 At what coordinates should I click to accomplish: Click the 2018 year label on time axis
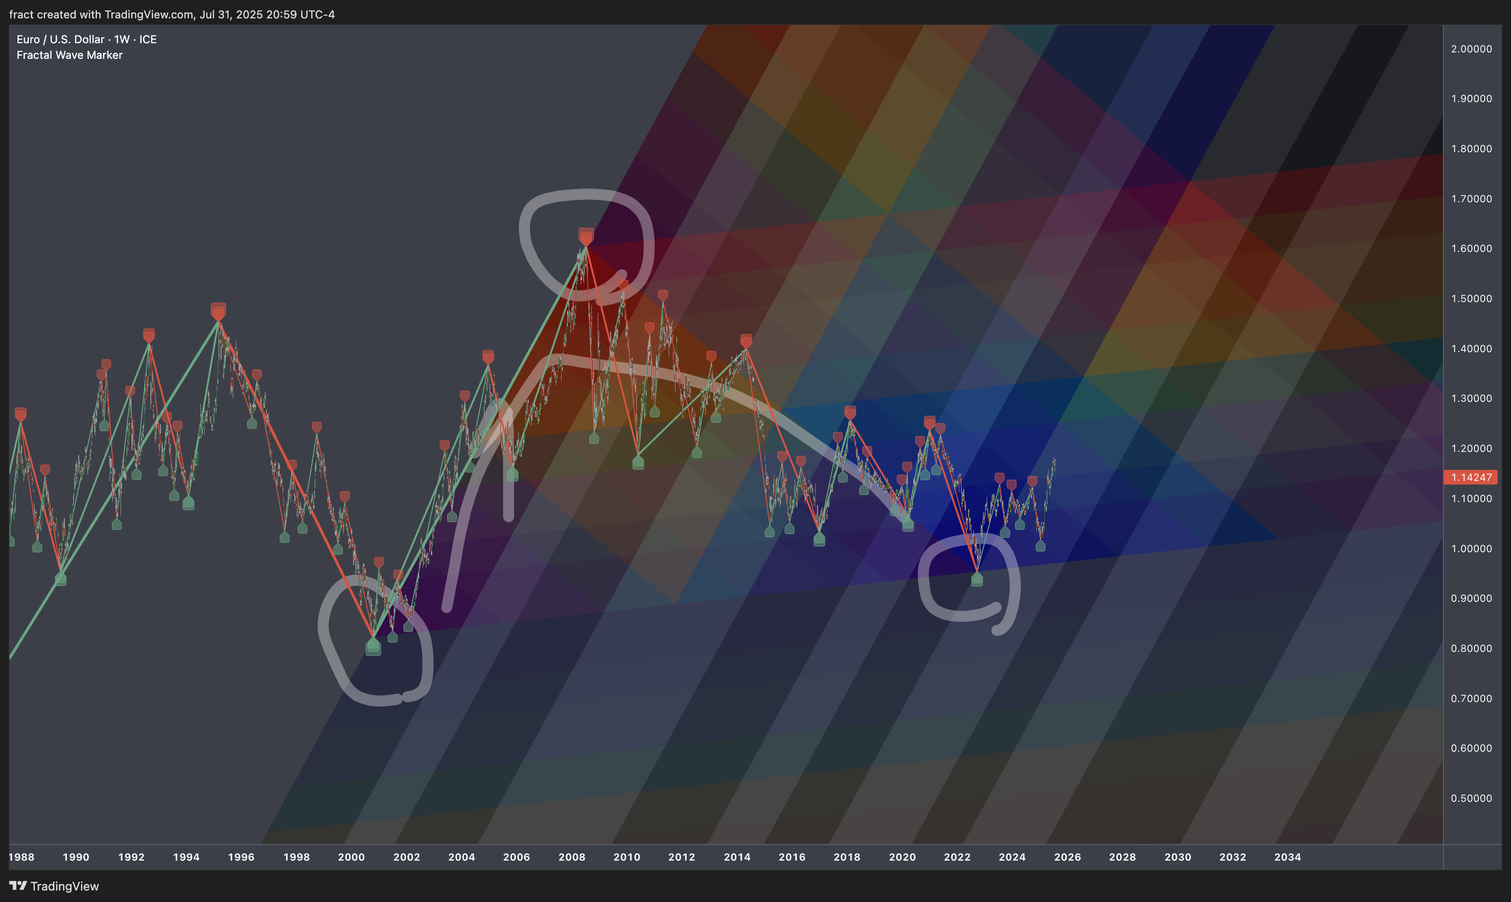click(x=847, y=857)
